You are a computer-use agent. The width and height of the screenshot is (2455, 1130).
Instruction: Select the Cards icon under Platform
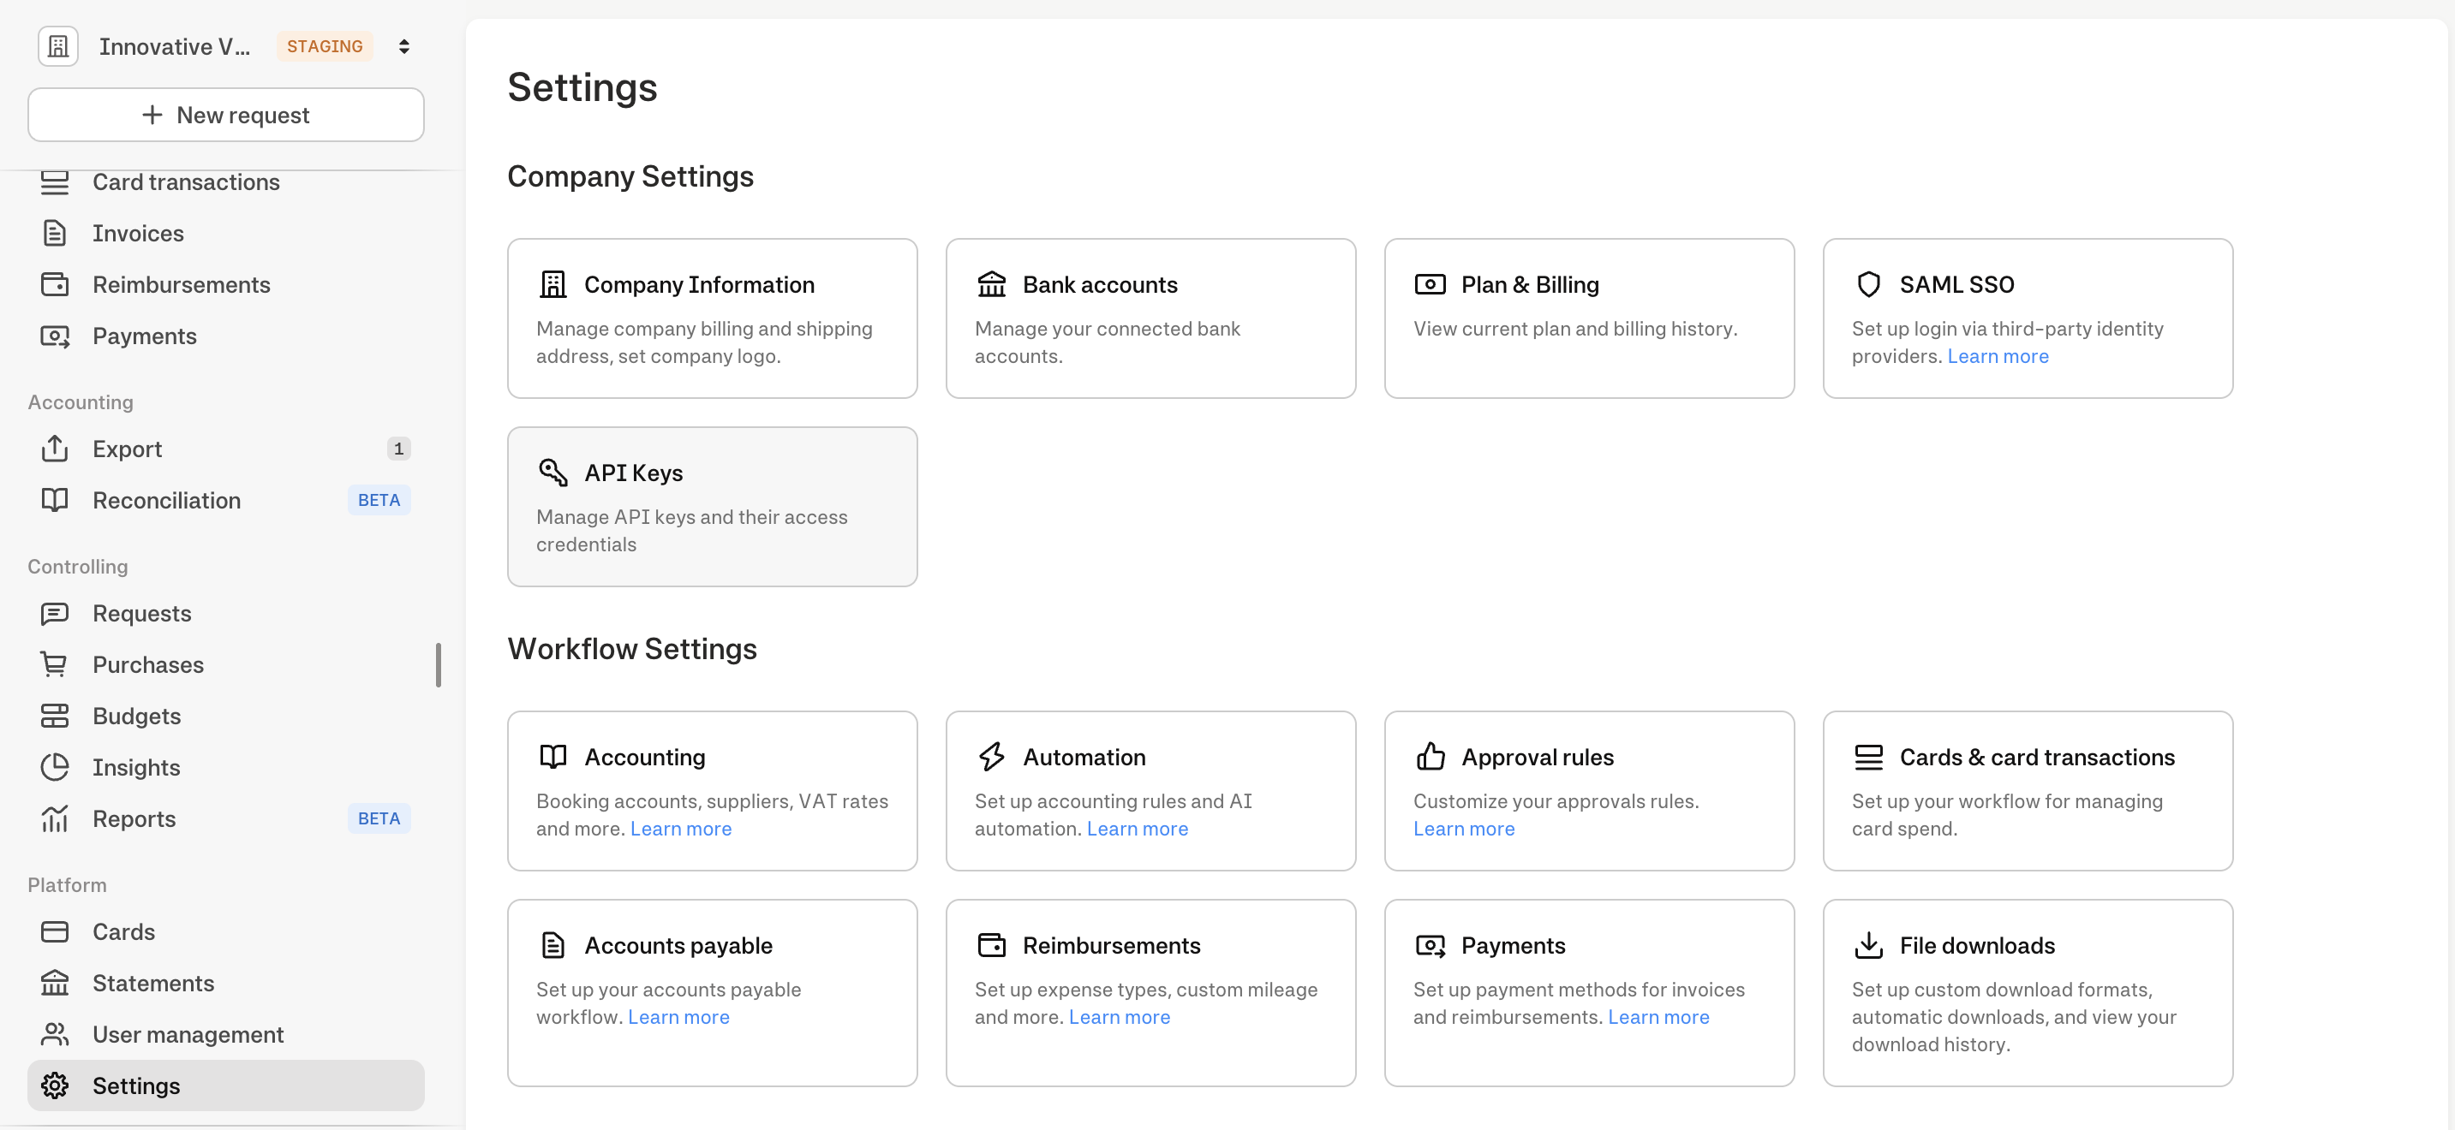point(54,931)
